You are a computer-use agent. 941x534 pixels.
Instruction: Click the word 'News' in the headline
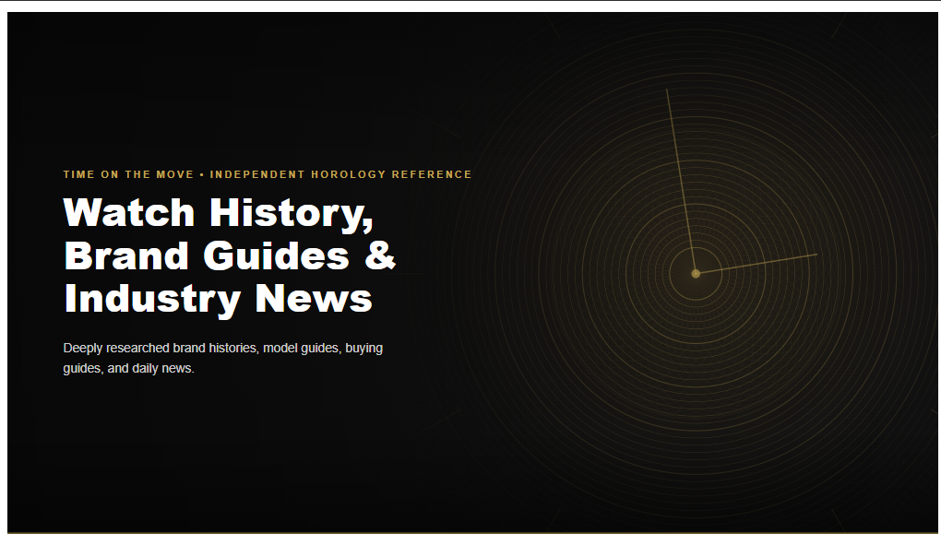[314, 298]
